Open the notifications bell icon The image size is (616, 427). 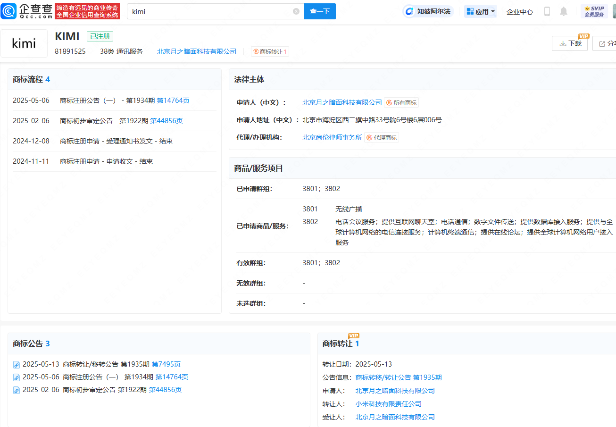563,11
